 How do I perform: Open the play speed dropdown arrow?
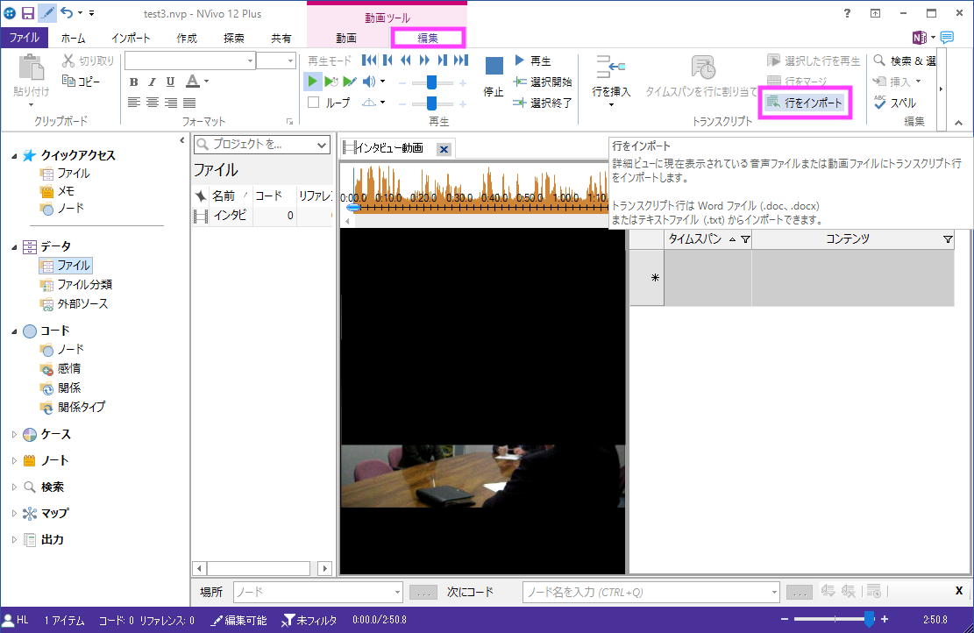pyautogui.click(x=382, y=103)
